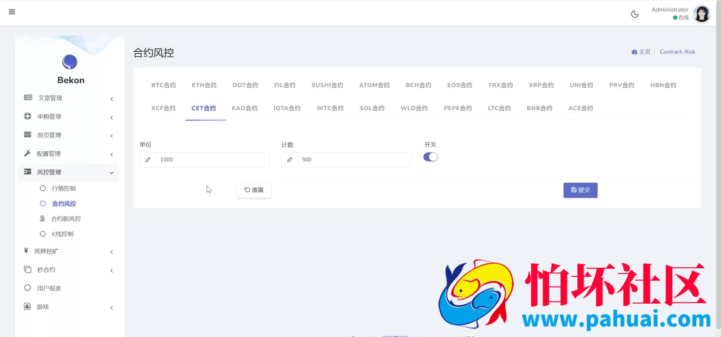Click the Bekon logo icon

tap(70, 62)
